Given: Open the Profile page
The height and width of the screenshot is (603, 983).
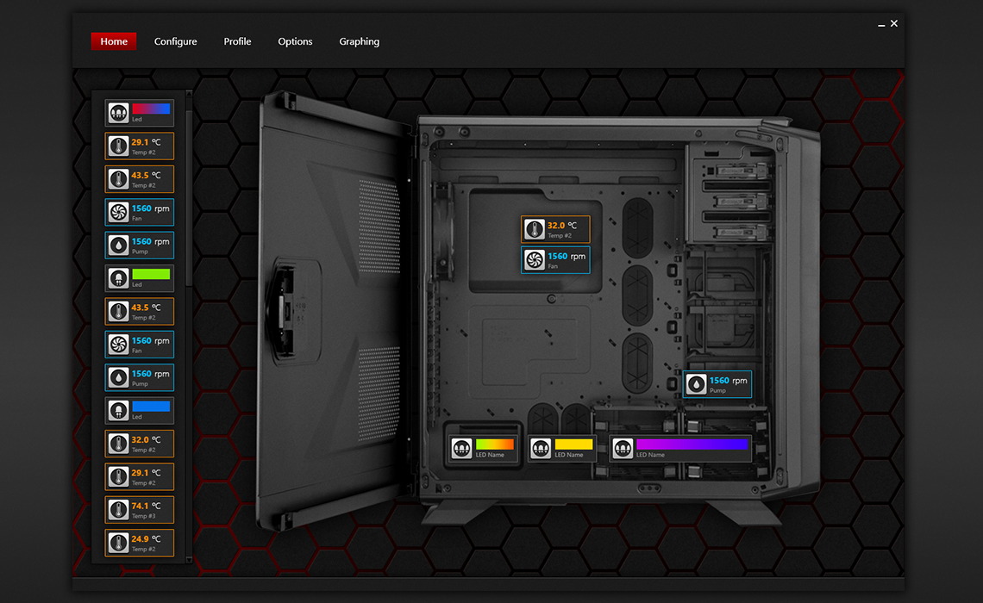Looking at the screenshot, I should [x=237, y=40].
